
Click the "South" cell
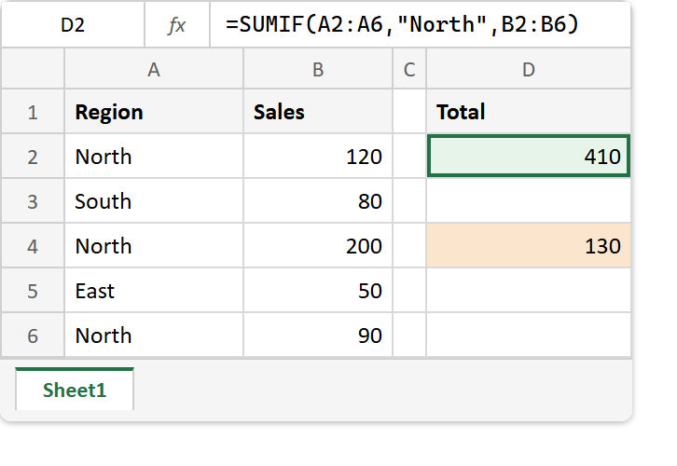click(x=154, y=201)
